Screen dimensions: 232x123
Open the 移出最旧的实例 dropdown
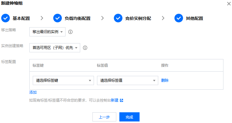[x=47, y=32]
